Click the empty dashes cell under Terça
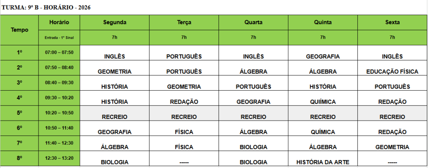 (184, 158)
